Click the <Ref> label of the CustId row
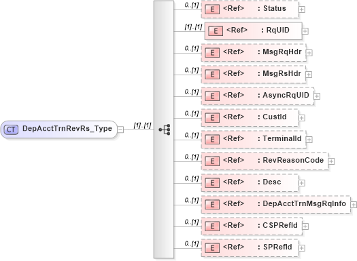The width and height of the screenshot is (357, 261). (233, 117)
